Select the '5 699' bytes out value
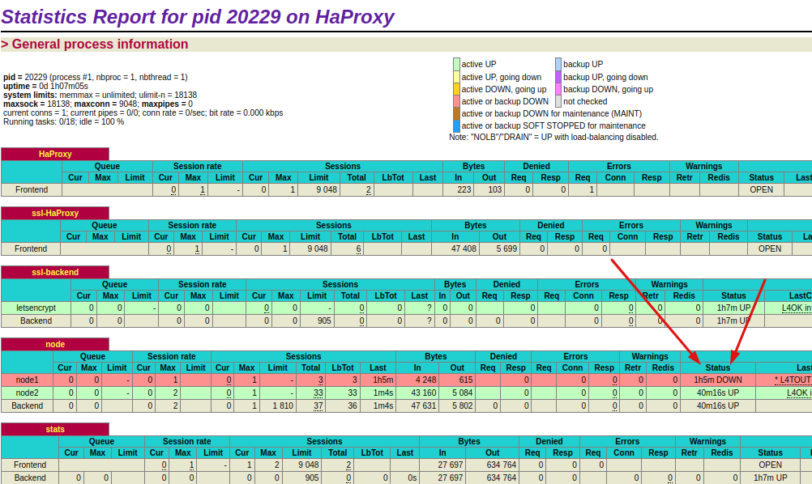This screenshot has width=812, height=484. point(506,248)
